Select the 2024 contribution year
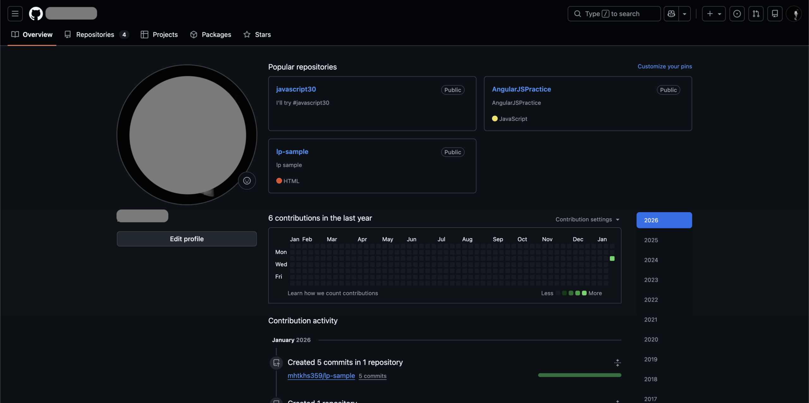The width and height of the screenshot is (809, 403). [651, 260]
